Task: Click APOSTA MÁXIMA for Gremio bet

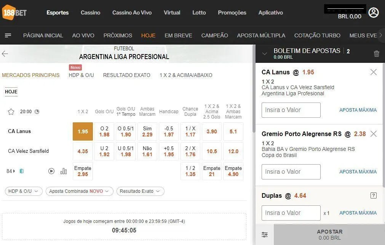Action: (358, 172)
